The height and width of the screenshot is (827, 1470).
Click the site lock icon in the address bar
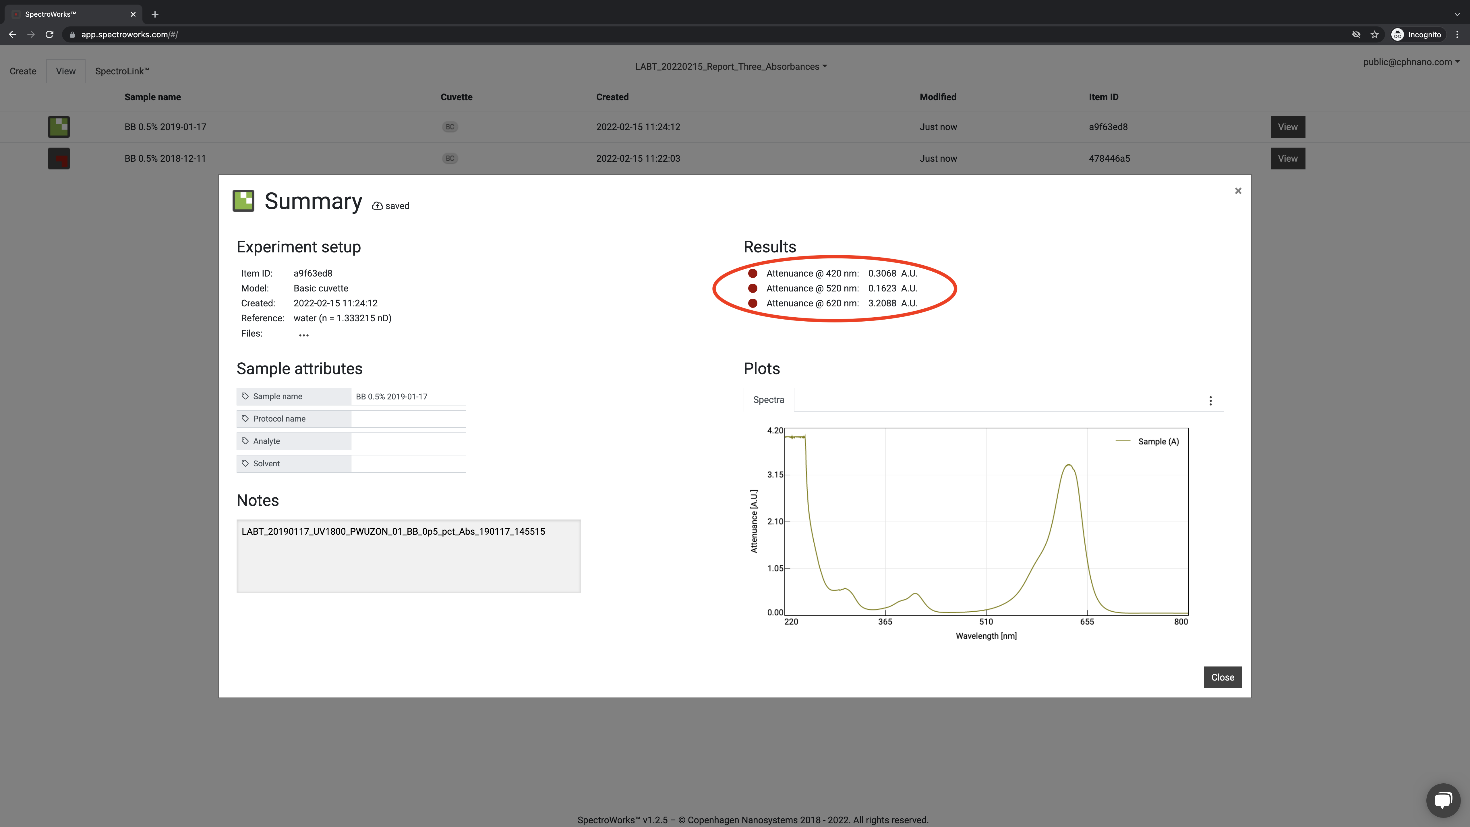click(x=72, y=35)
